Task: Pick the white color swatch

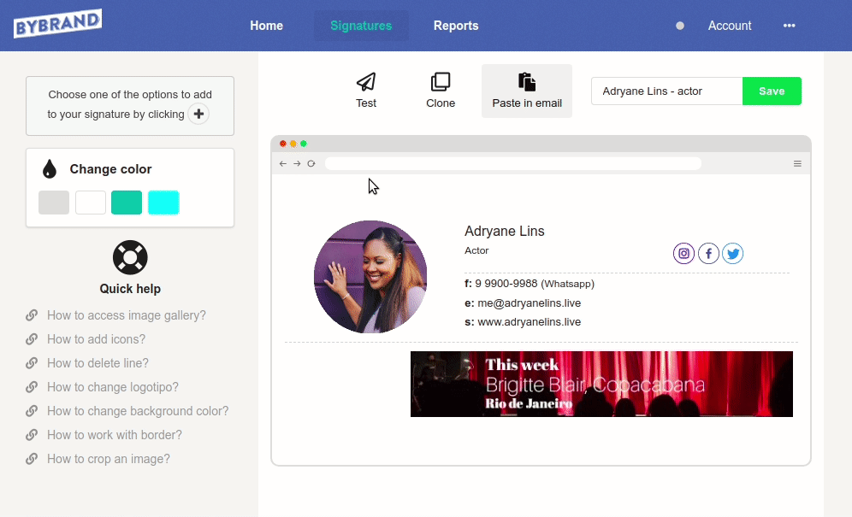Action: (90, 203)
